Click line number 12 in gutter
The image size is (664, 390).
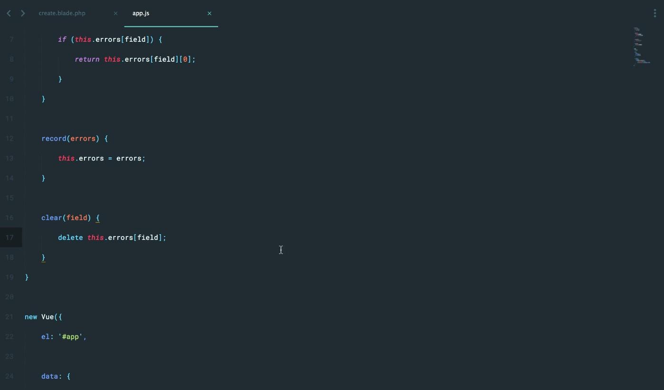tap(9, 139)
